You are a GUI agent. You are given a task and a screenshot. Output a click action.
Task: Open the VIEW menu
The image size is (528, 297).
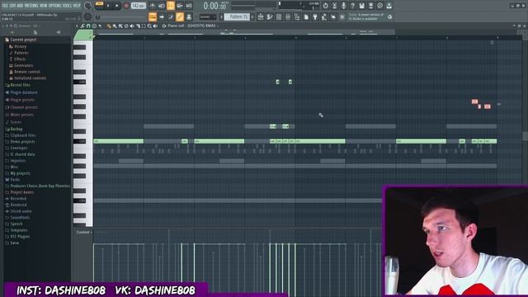(44, 6)
